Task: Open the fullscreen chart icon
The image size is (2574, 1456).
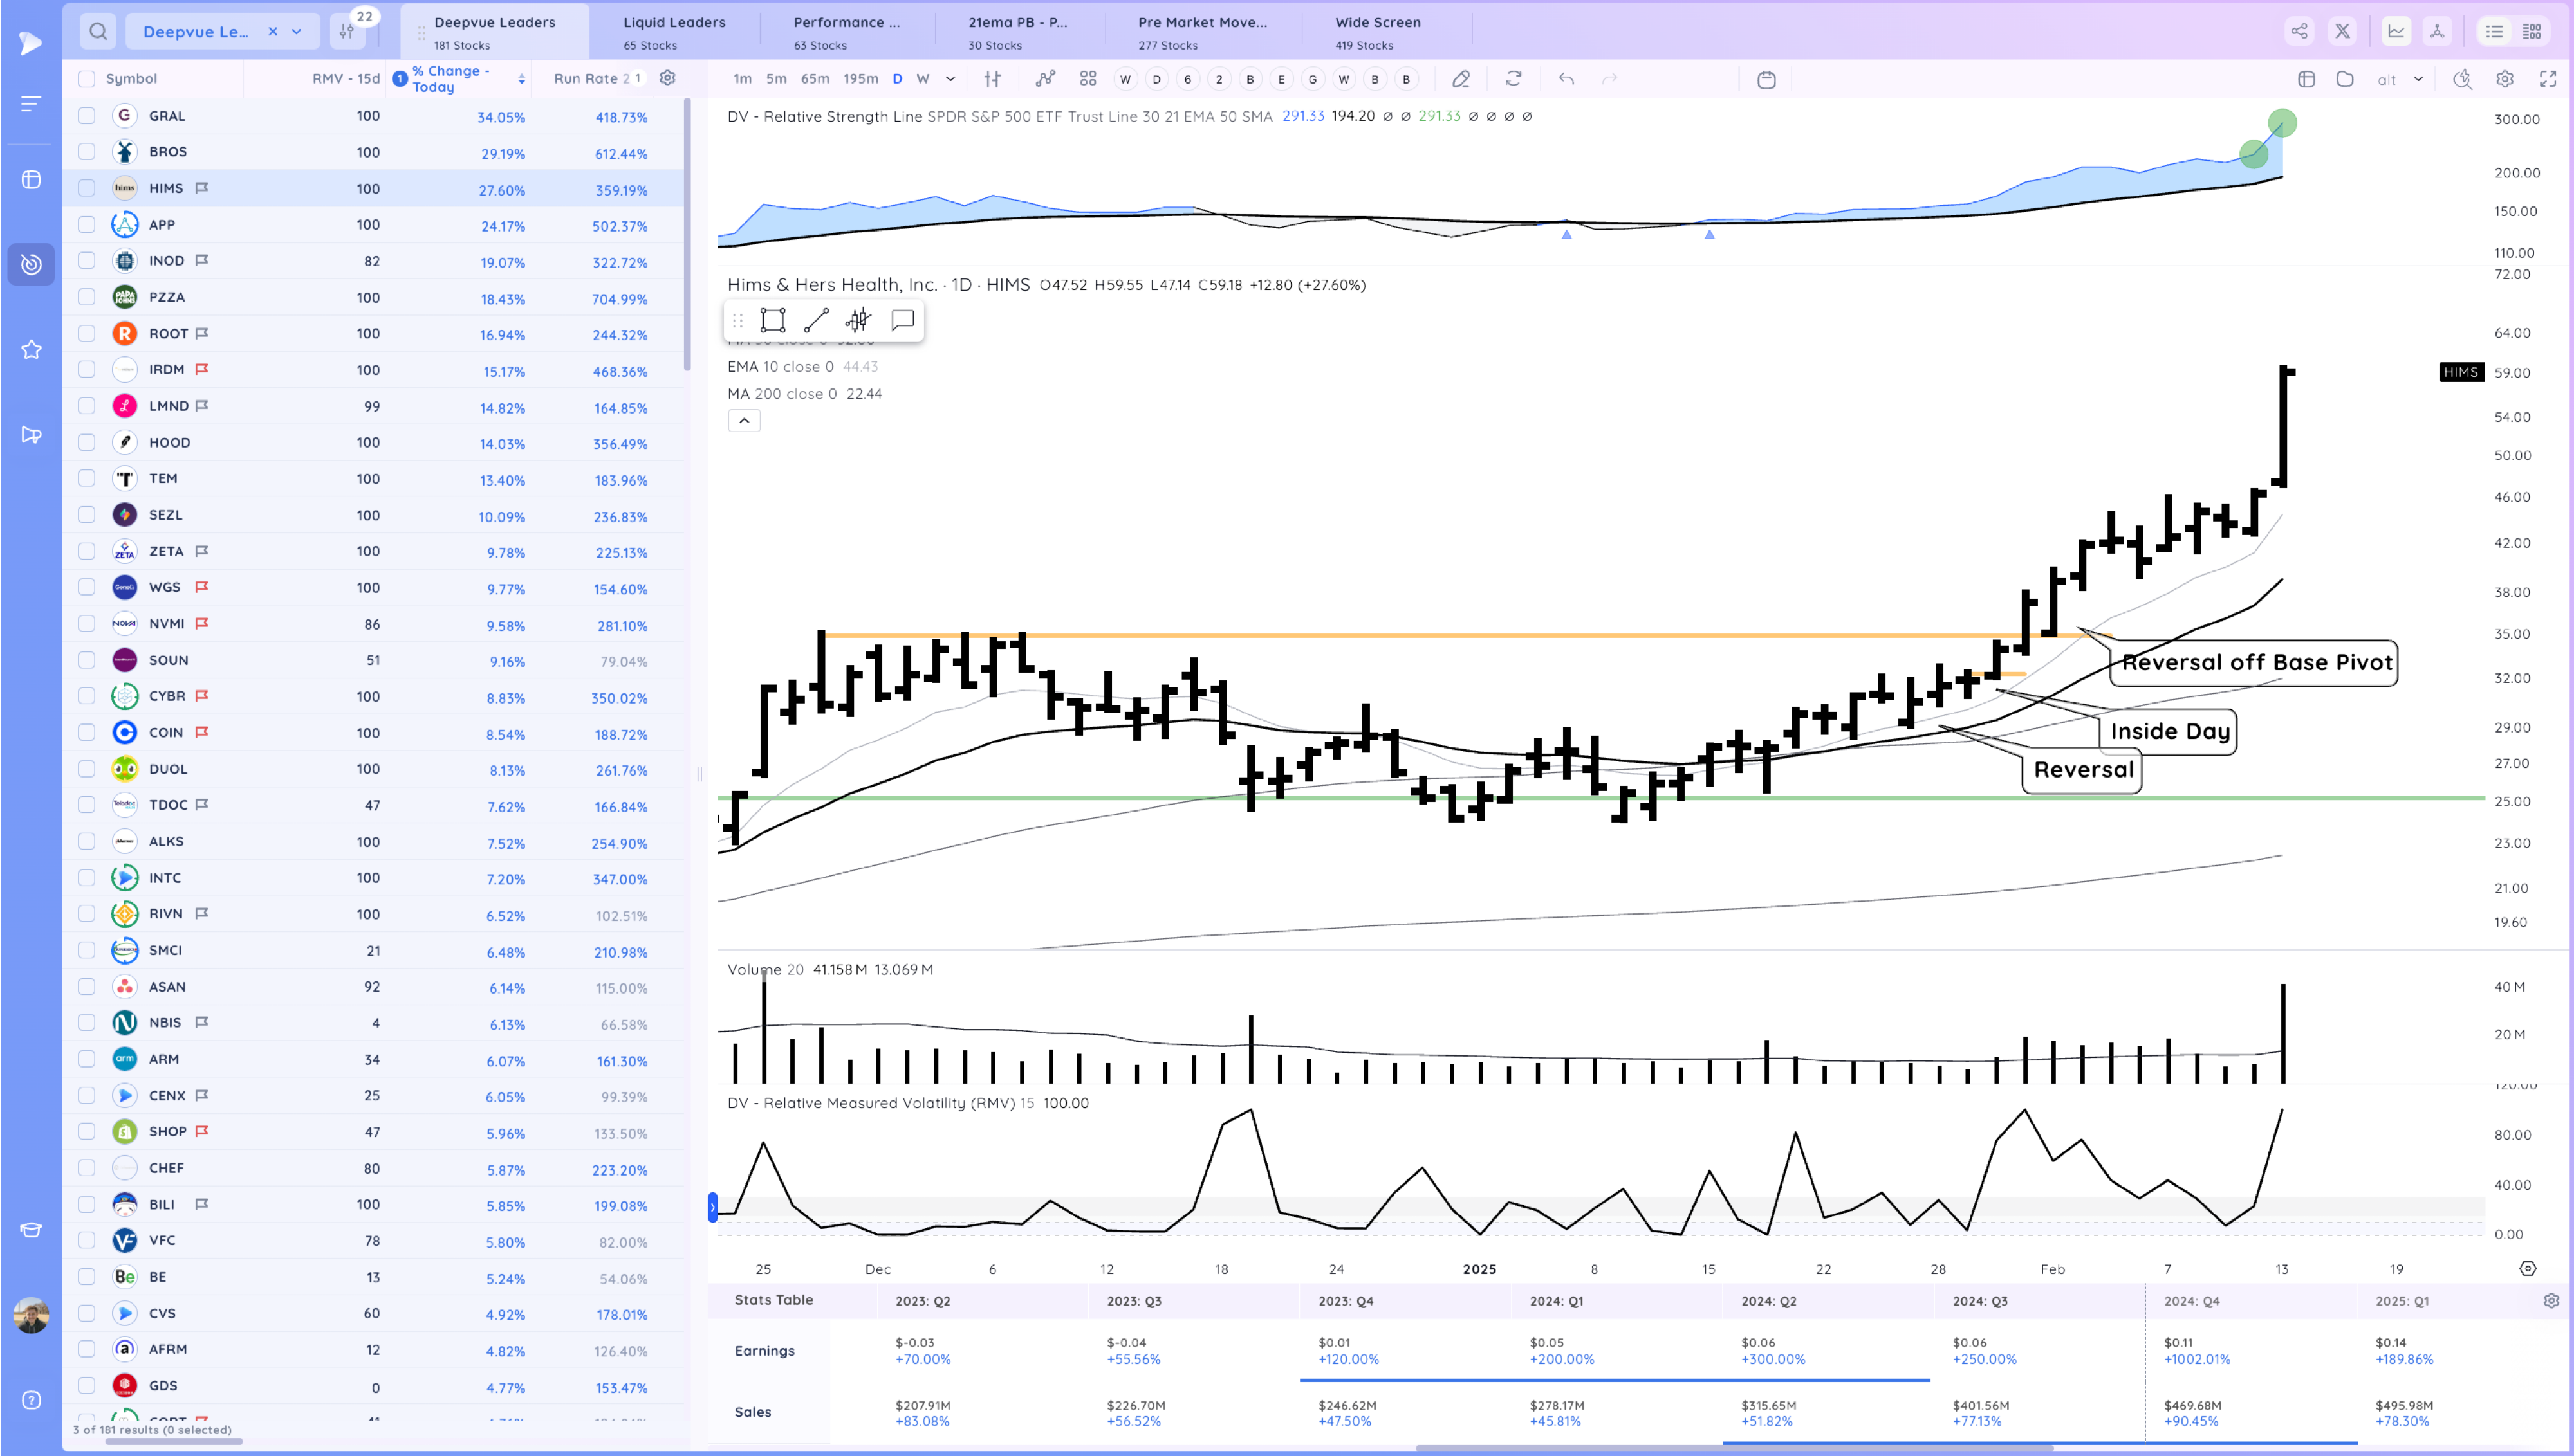Action: coord(2547,79)
